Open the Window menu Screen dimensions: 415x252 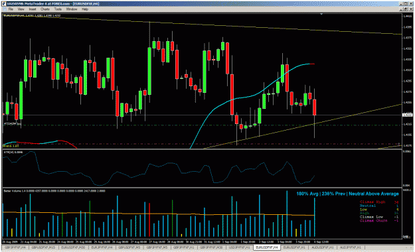click(72, 9)
